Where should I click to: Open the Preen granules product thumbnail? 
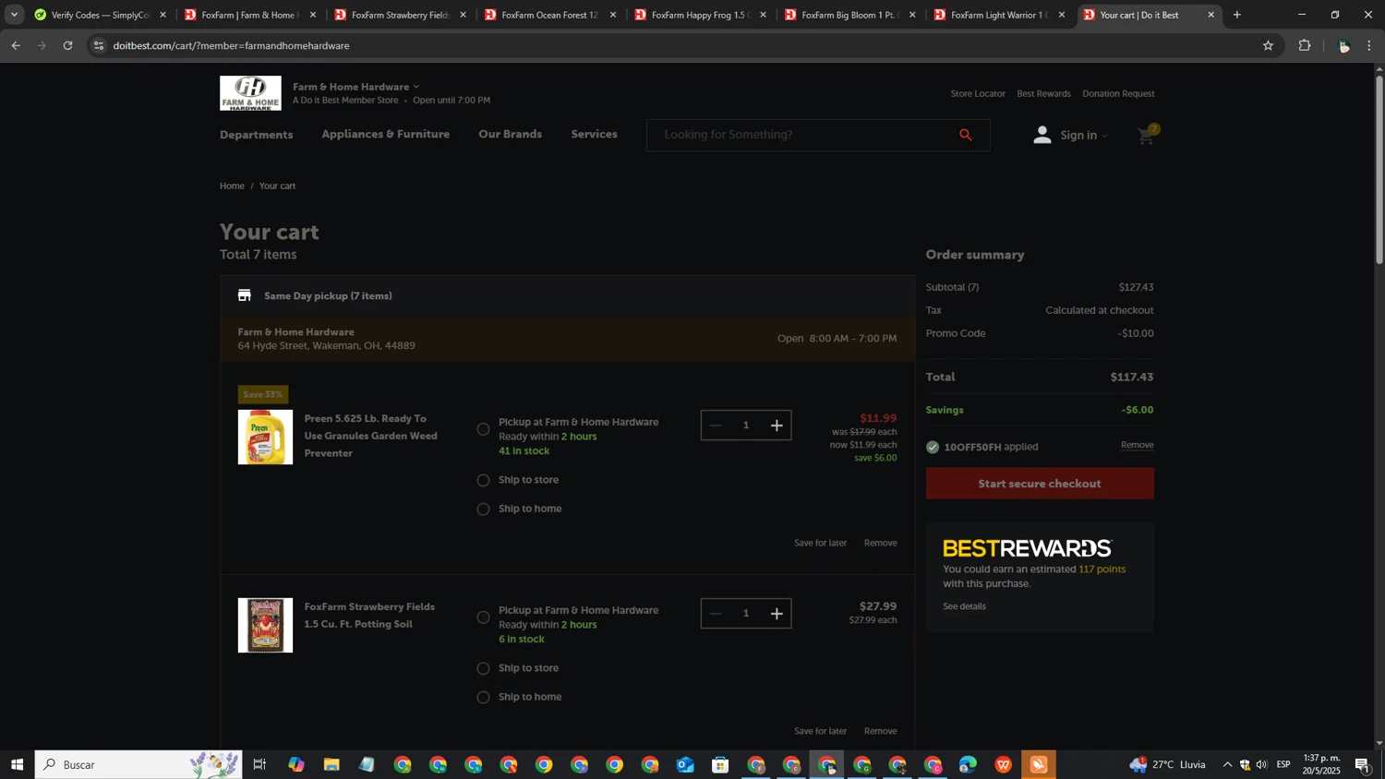[x=265, y=437]
